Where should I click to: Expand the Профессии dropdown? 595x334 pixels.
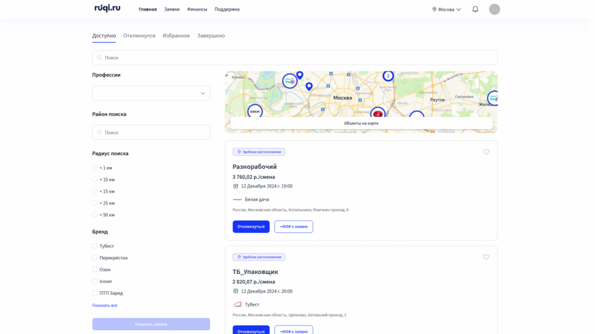(x=151, y=93)
